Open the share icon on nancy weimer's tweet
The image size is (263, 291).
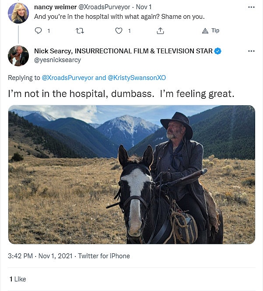[161, 31]
